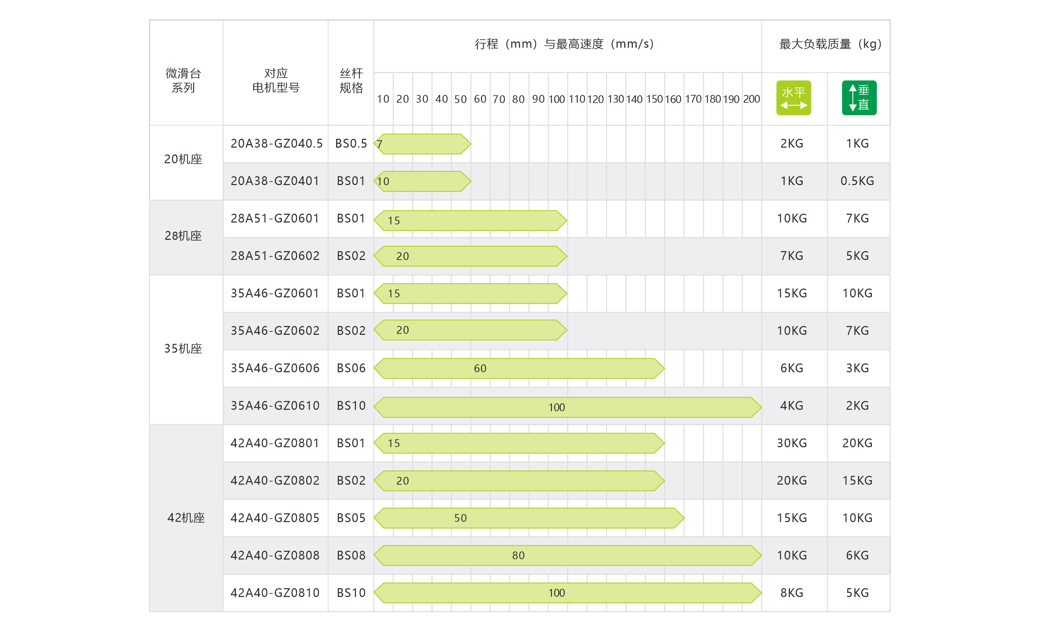Select motor model 42A40-GZ0802
1041x622 pixels.
coord(275,480)
